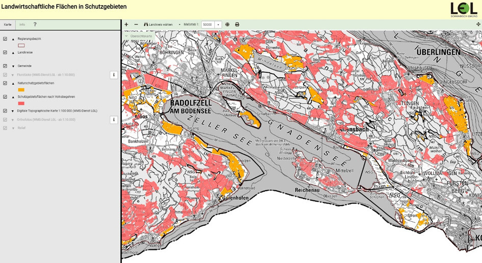Print the map with printer icon
The width and height of the screenshot is (482, 263).
pos(237,24)
